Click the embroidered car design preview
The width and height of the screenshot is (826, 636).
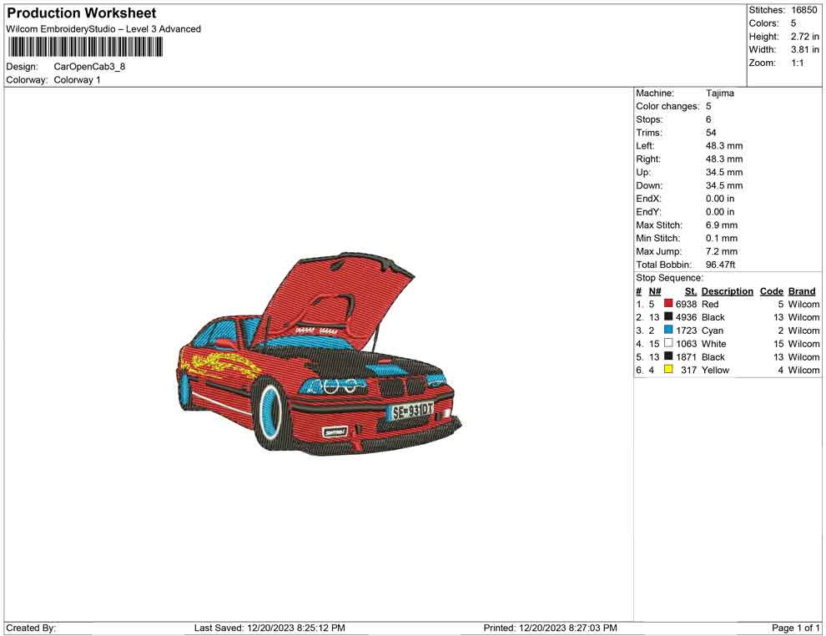[319, 354]
